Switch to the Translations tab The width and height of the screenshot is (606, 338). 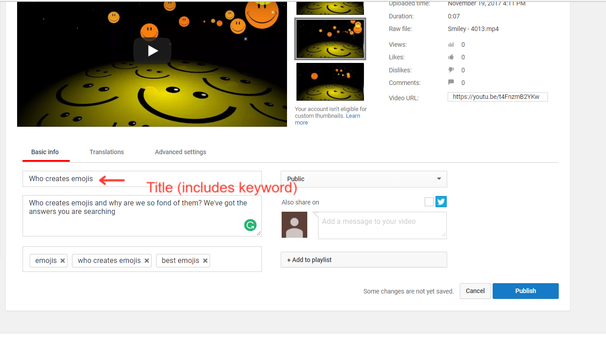click(x=107, y=152)
